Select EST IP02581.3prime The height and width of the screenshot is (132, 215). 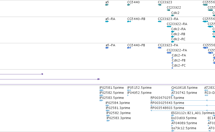point(108,111)
